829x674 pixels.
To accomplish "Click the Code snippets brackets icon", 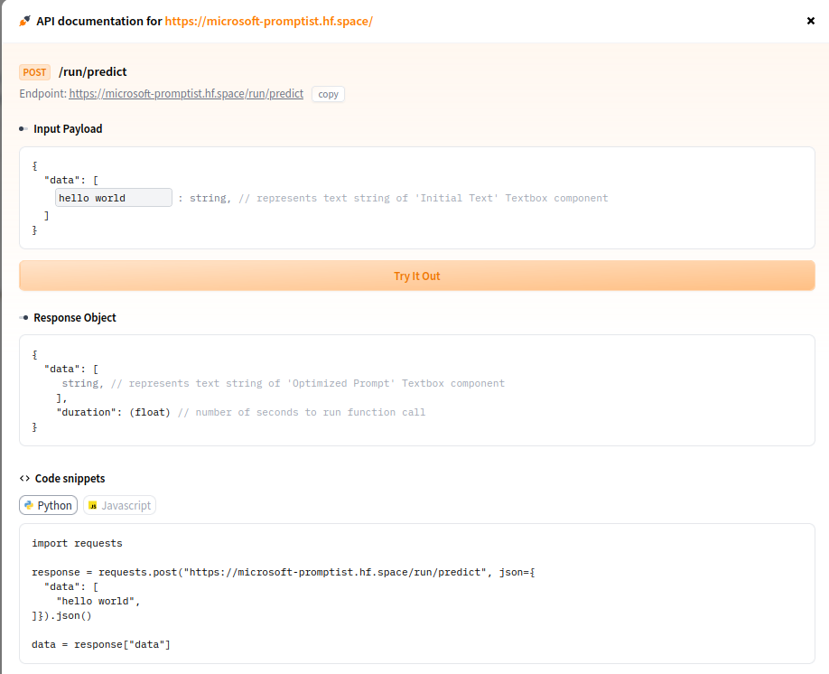I will coord(24,479).
